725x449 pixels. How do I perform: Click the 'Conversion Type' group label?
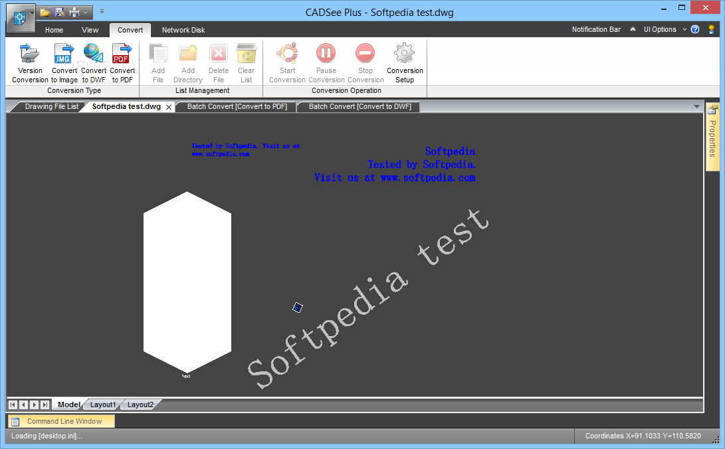pos(74,90)
